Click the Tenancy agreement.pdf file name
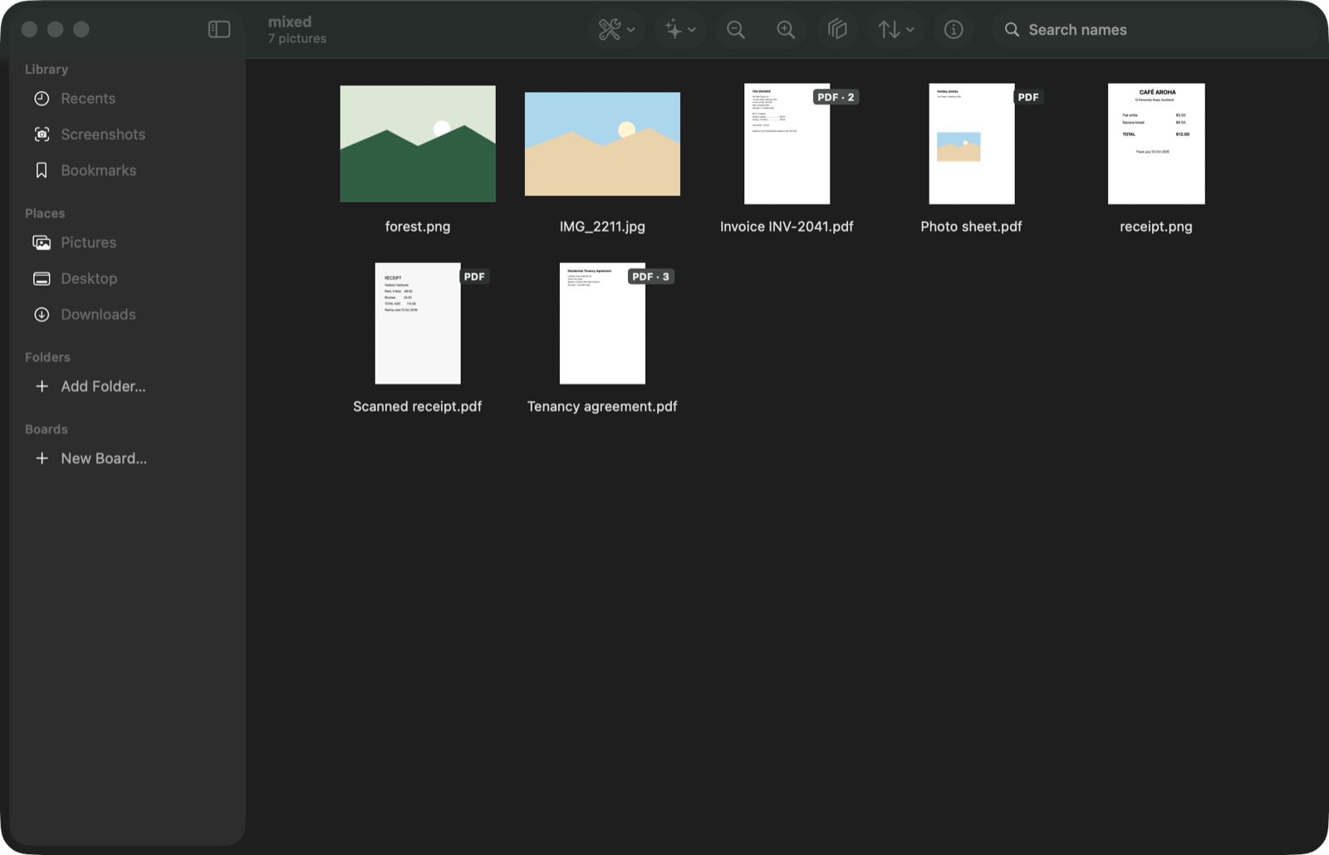1329x855 pixels. click(x=602, y=406)
